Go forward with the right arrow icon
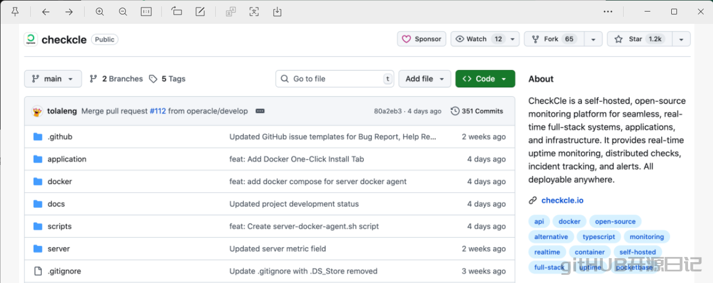713x283 pixels. coord(69,12)
